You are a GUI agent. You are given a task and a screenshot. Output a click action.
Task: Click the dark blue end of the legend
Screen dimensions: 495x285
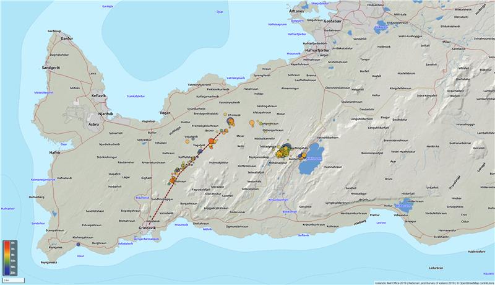[x=6, y=273]
